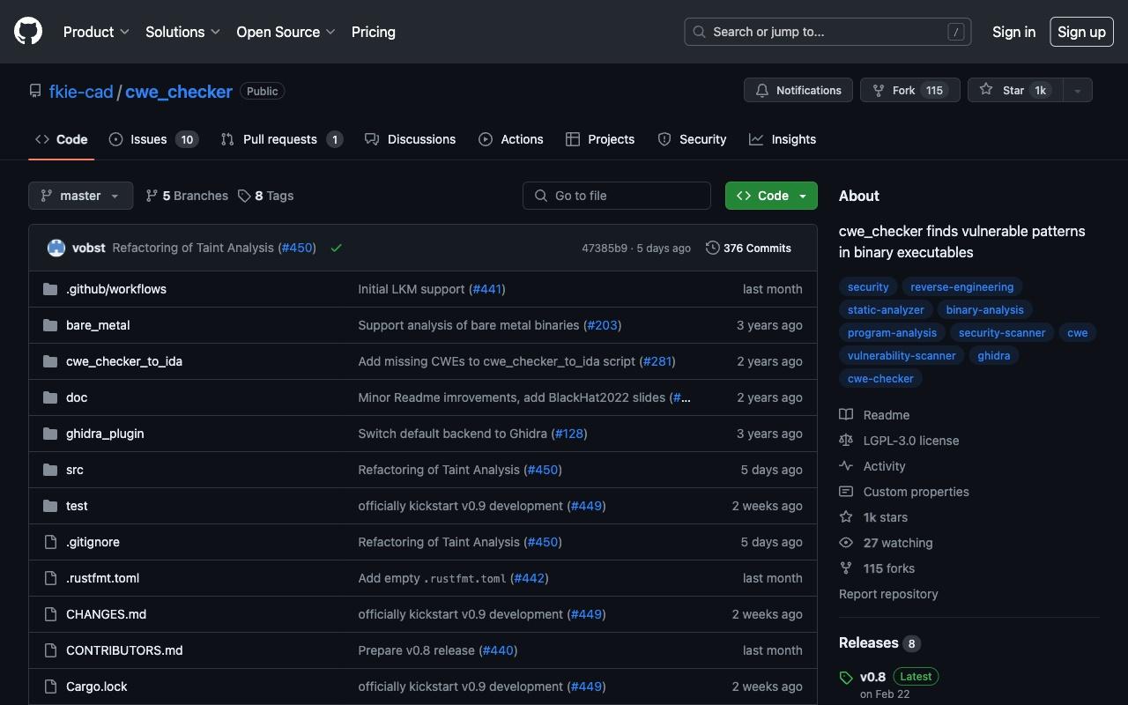Image resolution: width=1128 pixels, height=705 pixels.
Task: Expand the Open Source menu
Action: 286,32
